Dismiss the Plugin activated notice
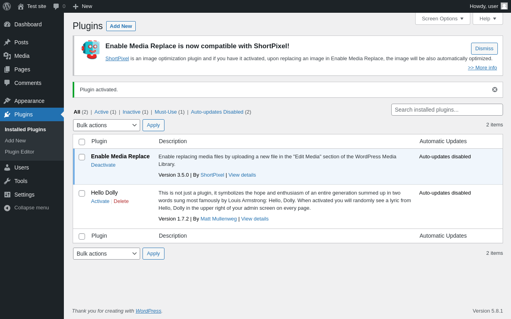Viewport: 511px width, 319px height. [x=495, y=90]
